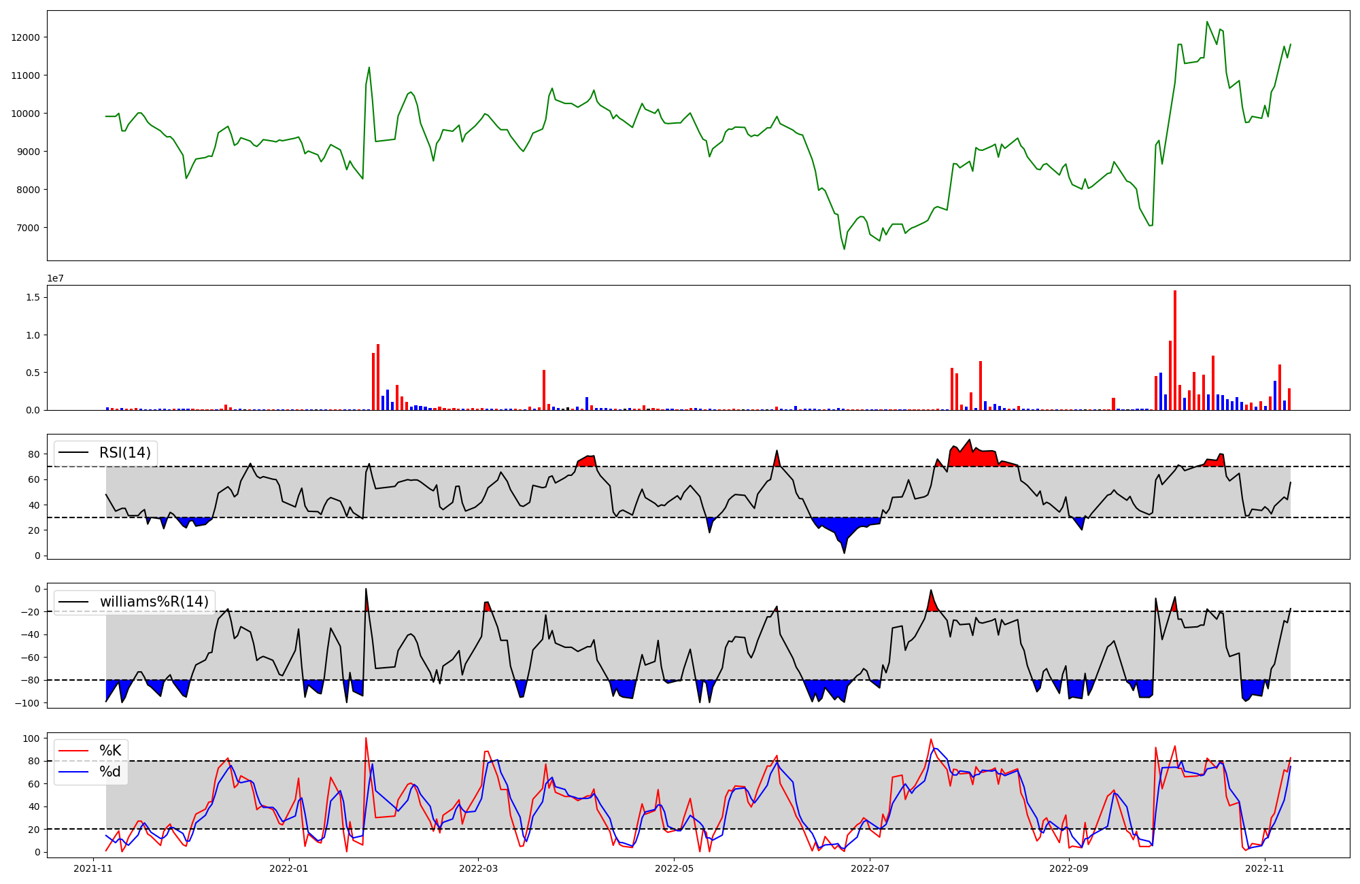
Task: Click the RSI(14) legend label
Action: 125,453
